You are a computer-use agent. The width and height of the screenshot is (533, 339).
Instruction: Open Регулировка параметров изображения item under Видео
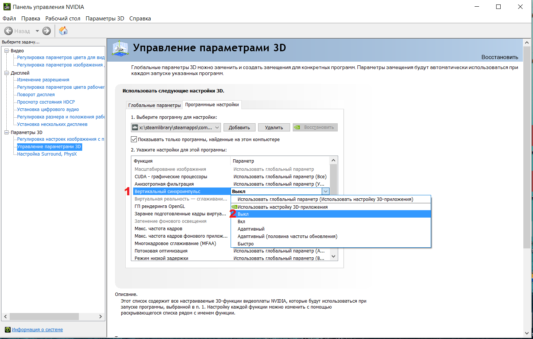[x=61, y=65]
